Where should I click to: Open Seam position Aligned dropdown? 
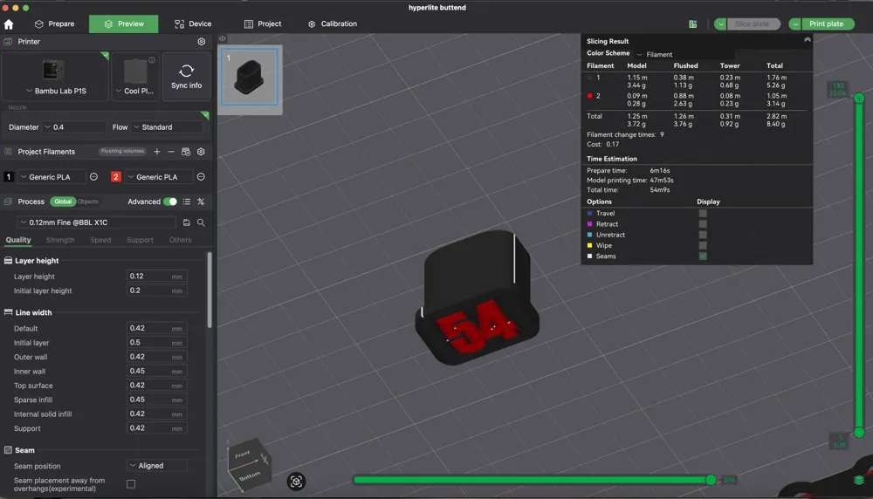coord(157,466)
